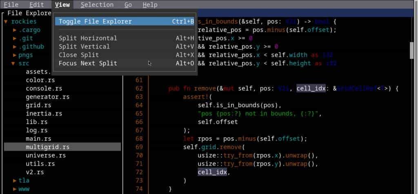Click highlighted cell_idx on line 72
Image resolution: width=418 pixels, height=194 pixels.
212,172
